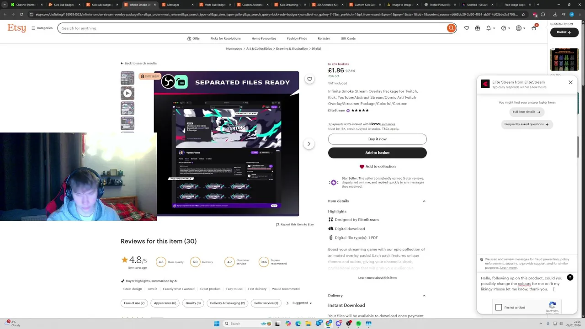Filter reviews by Appearance
The height and width of the screenshot is (329, 585).
(165, 303)
